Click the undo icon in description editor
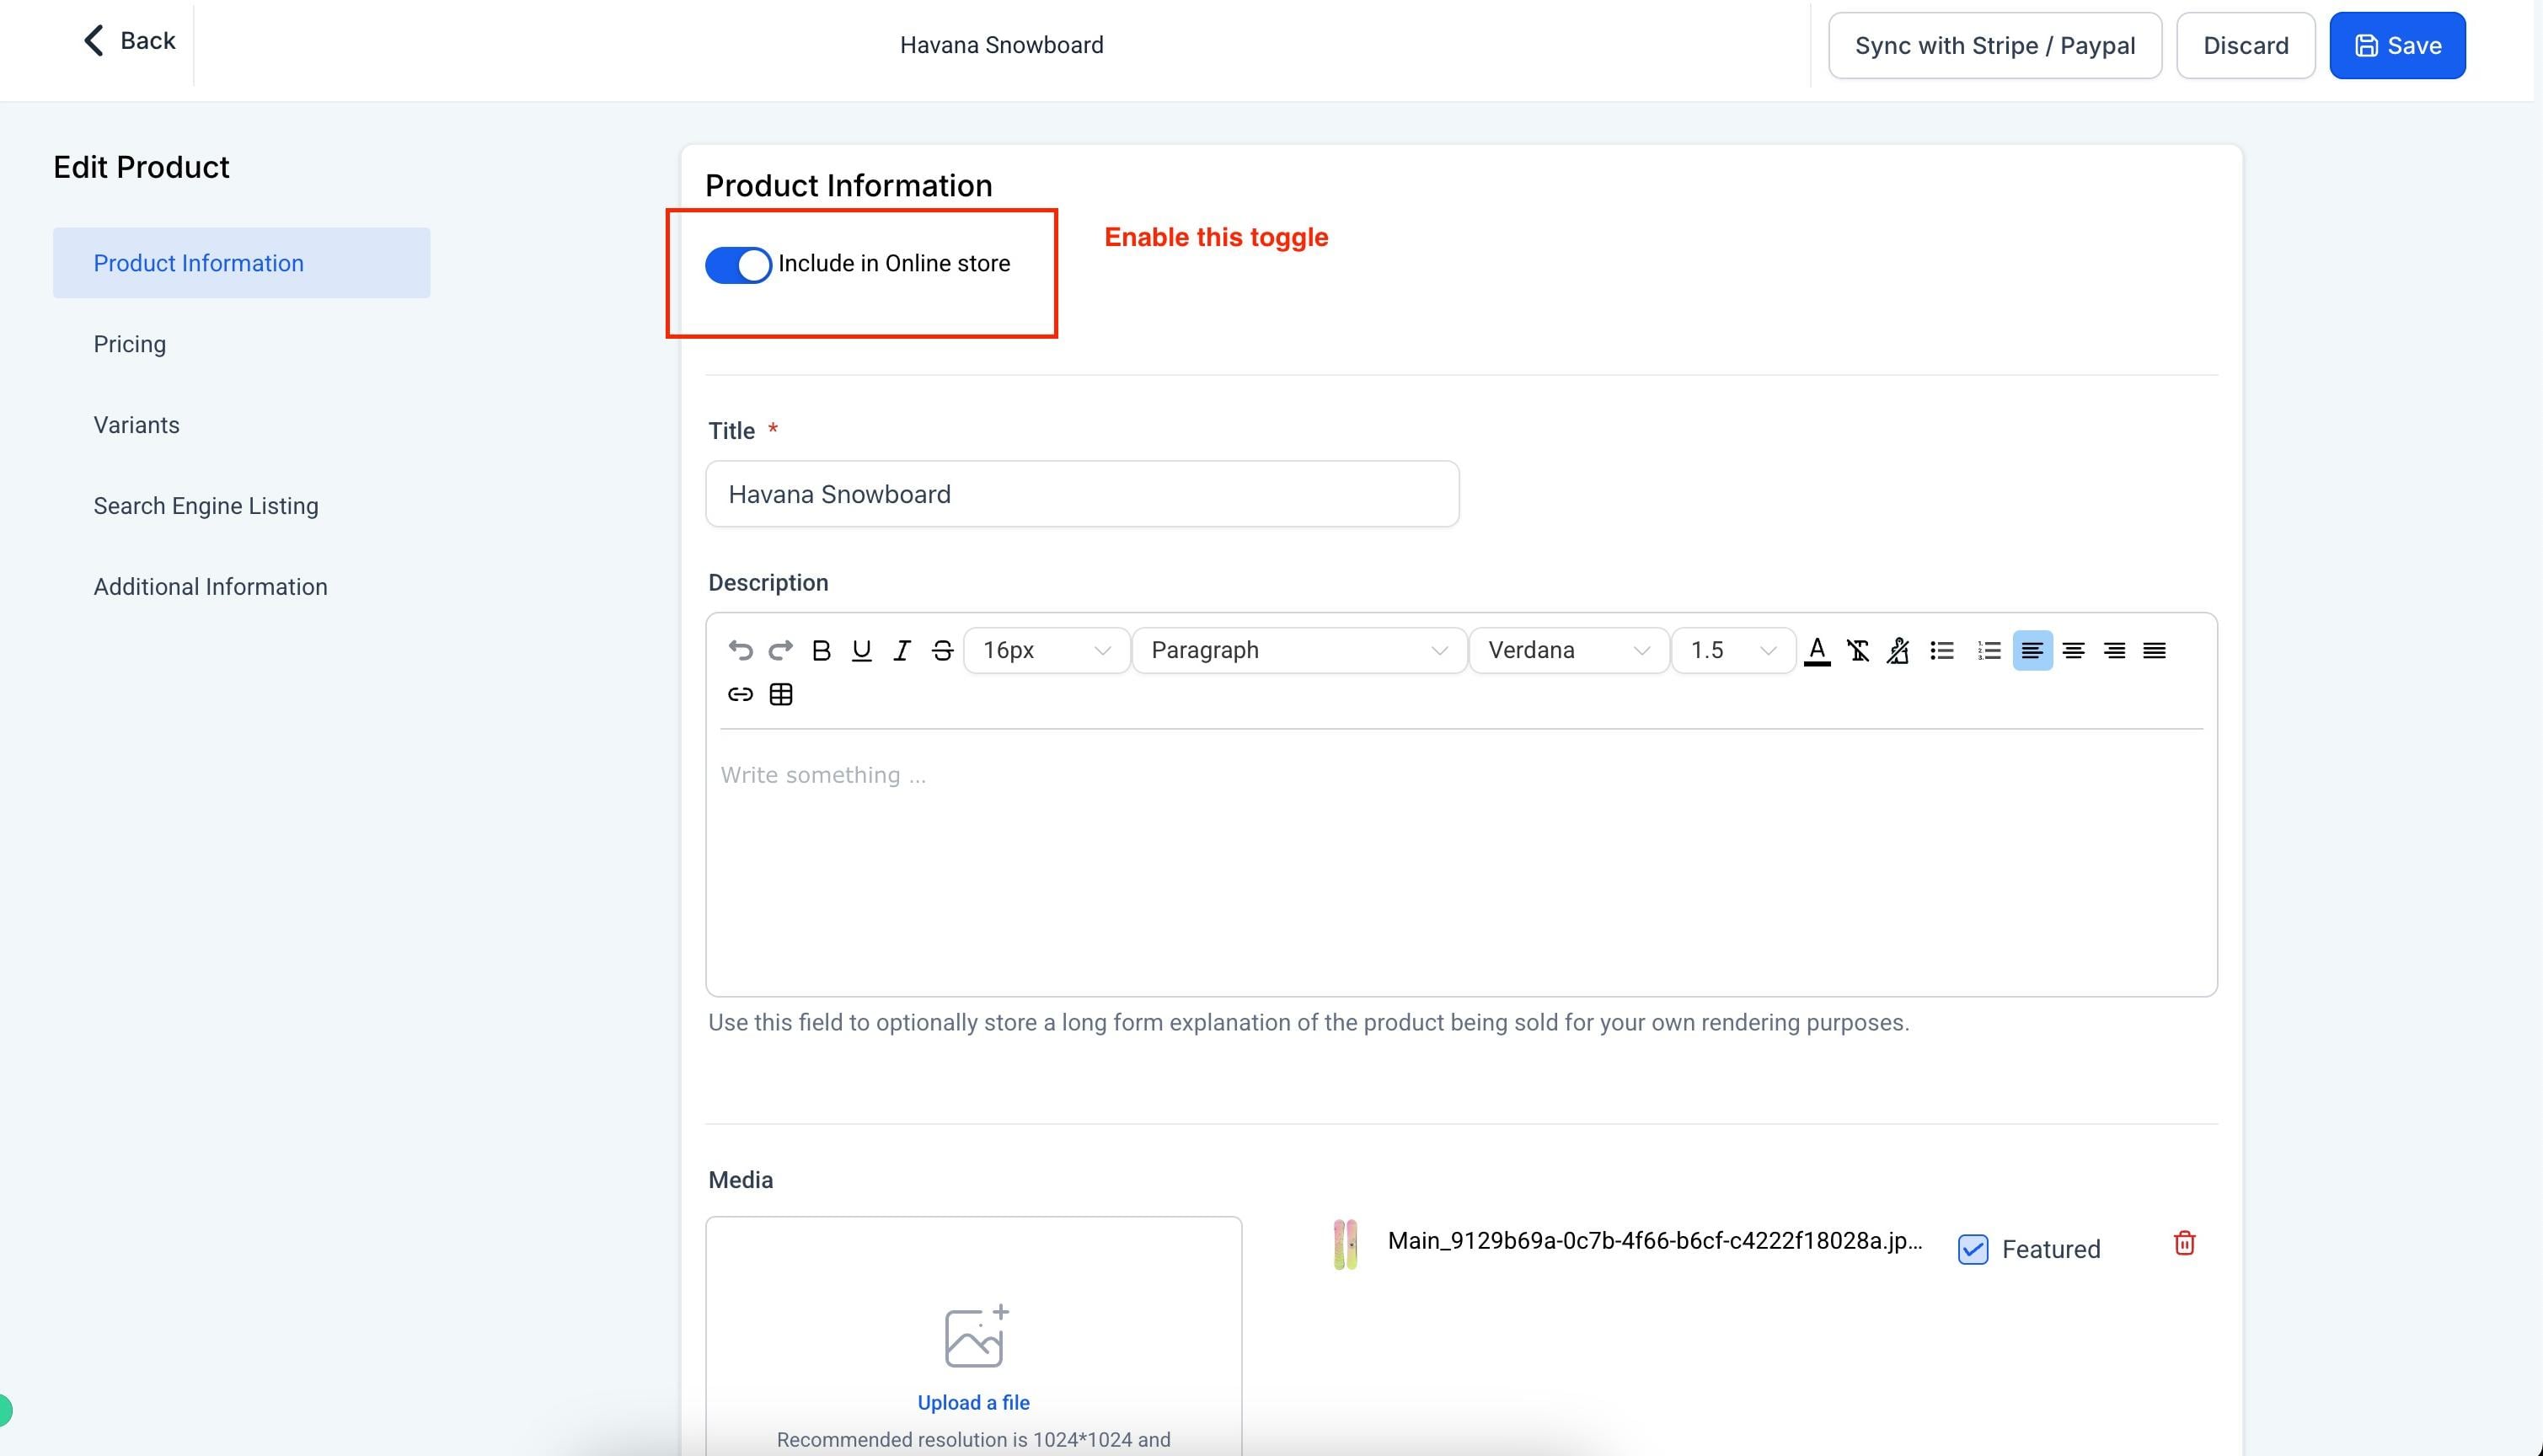Viewport: 2543px width, 1456px height. click(740, 651)
